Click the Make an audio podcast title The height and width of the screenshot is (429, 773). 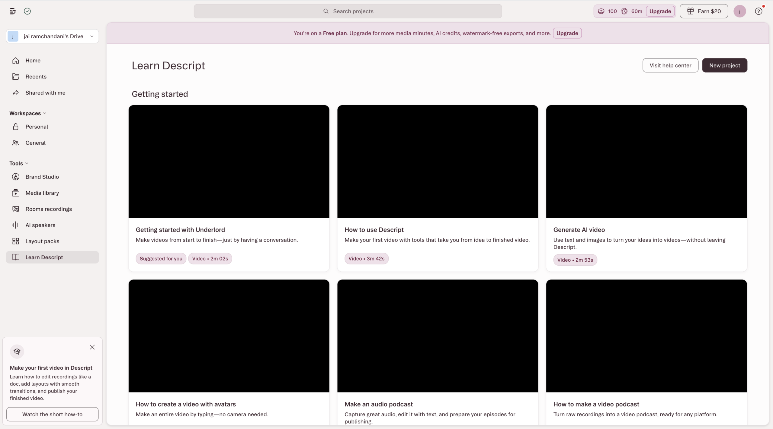pyautogui.click(x=379, y=404)
